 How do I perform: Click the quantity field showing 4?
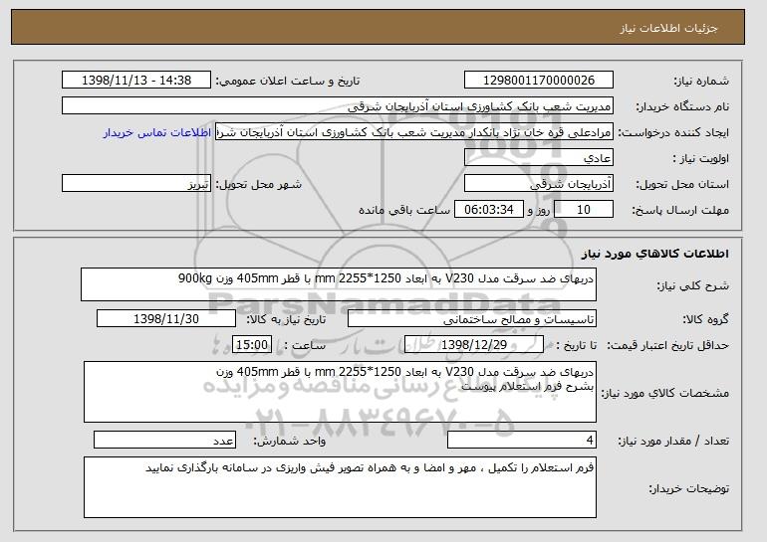pyautogui.click(x=522, y=440)
